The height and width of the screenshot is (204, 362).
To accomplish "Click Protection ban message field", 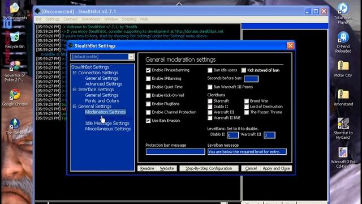I will [175, 152].
